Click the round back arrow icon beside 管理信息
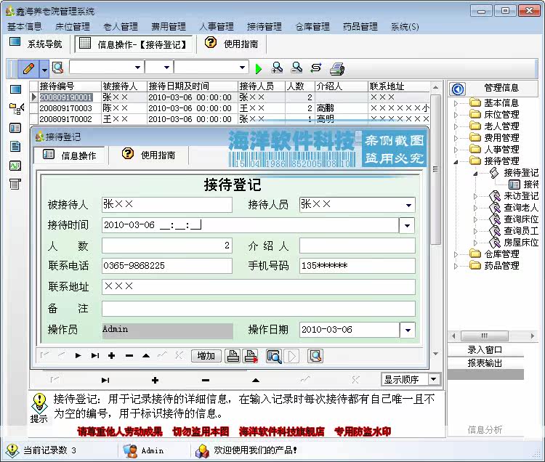The height and width of the screenshot is (462, 545). point(458,89)
